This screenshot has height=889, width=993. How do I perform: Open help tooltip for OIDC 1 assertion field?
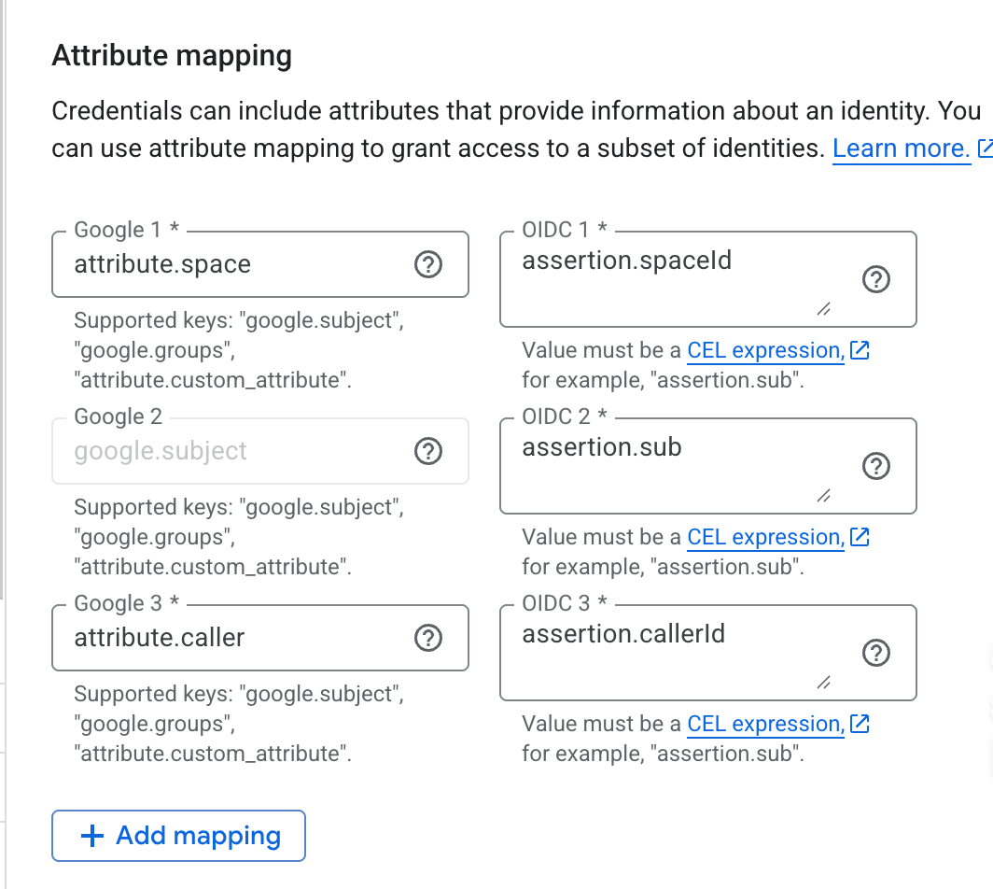(876, 279)
